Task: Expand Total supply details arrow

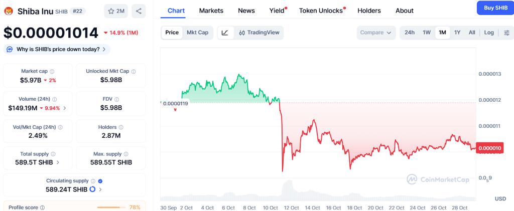Action: point(58,162)
